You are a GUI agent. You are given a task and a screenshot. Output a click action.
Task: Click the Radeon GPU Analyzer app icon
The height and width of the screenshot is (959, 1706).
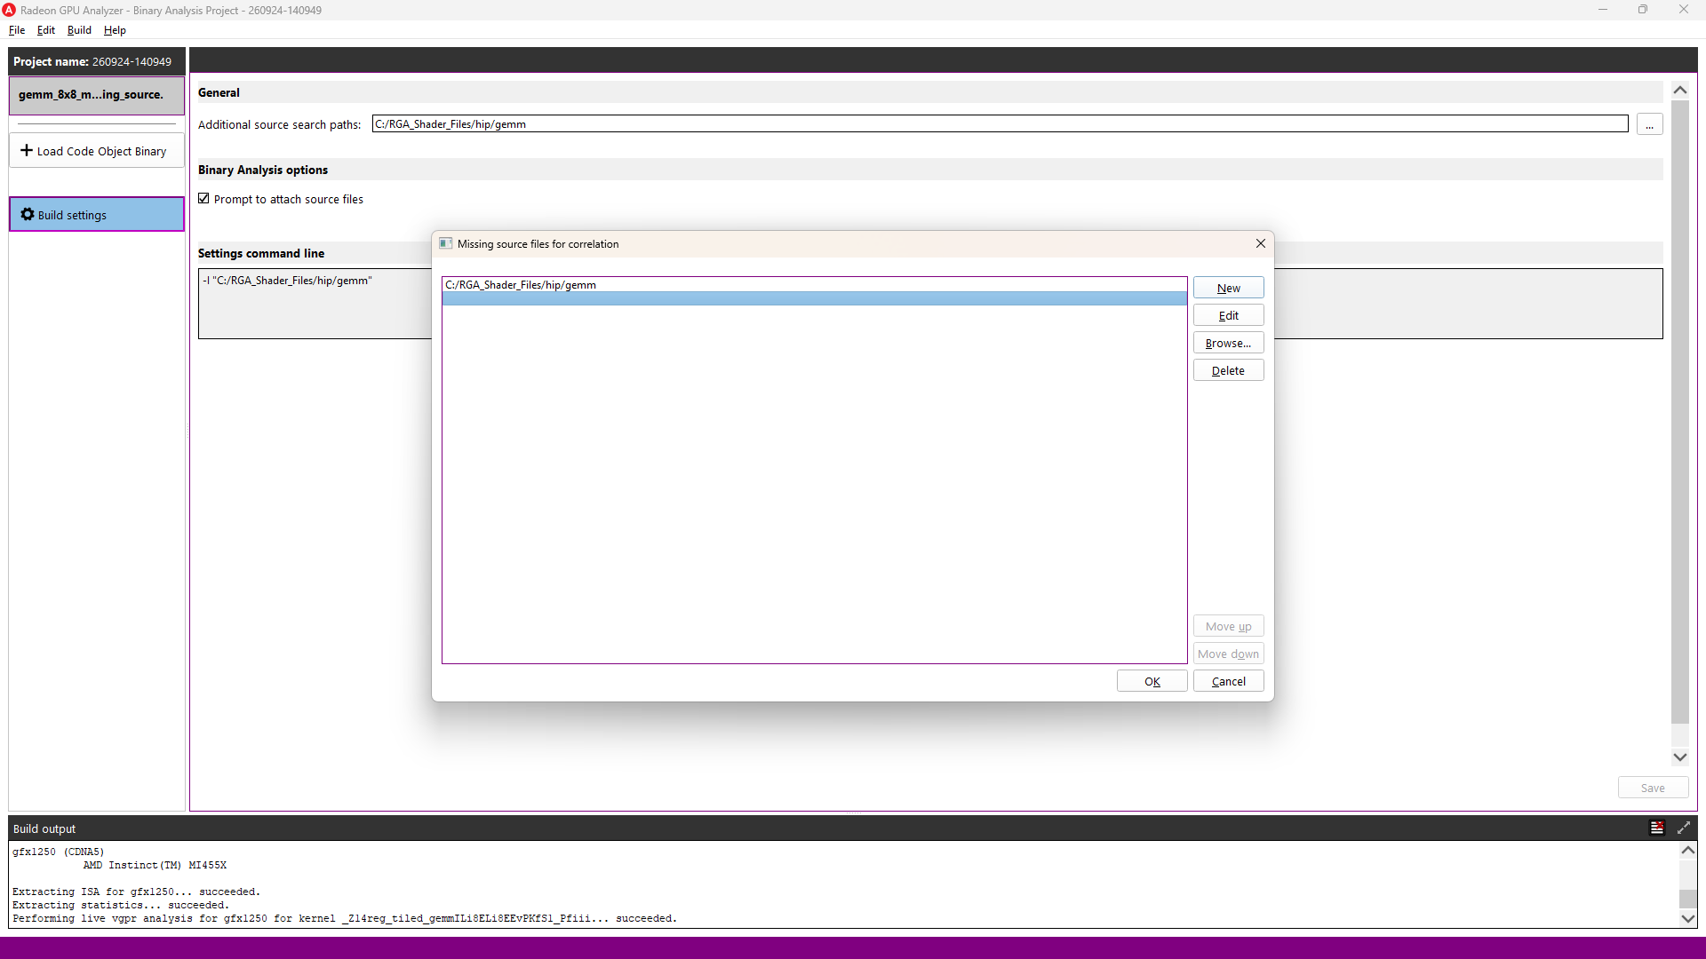(9, 10)
